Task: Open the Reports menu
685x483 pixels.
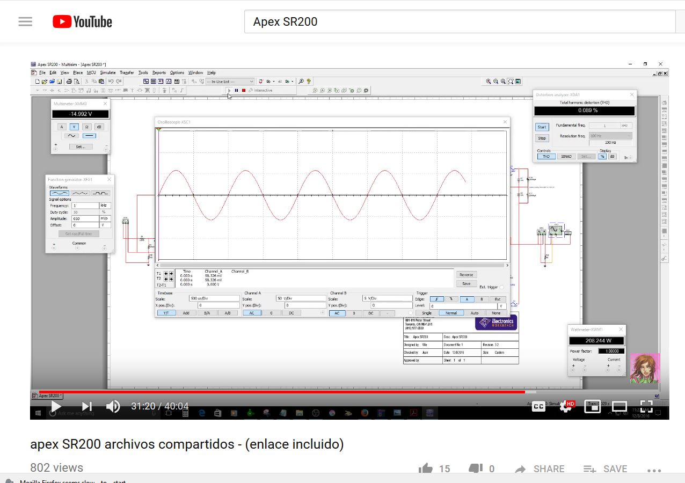Action: coord(159,72)
